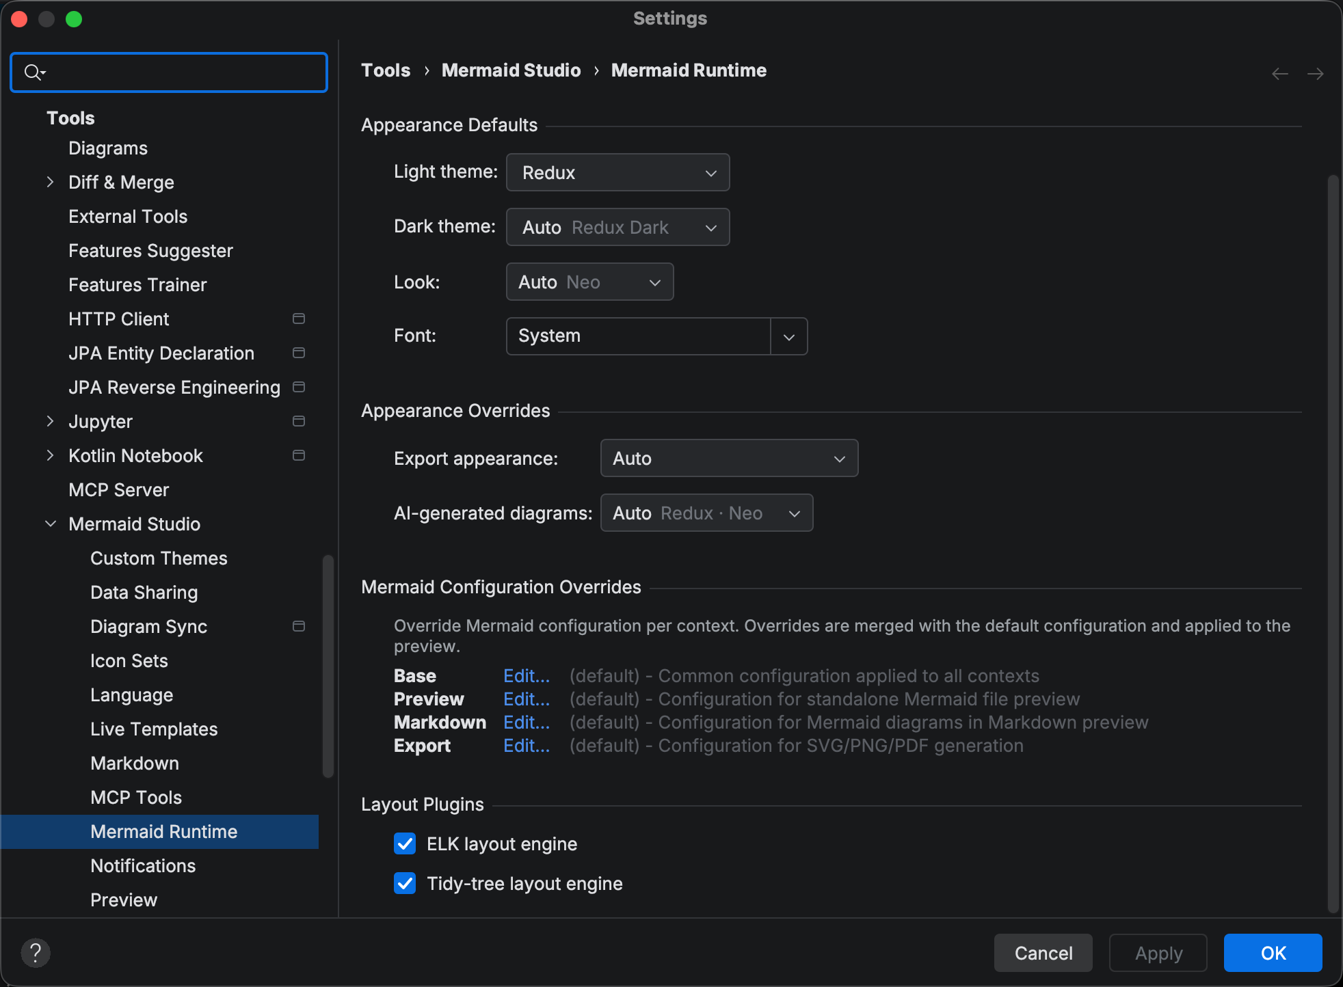
Task: Edit the Export configuration override
Action: pyautogui.click(x=527, y=746)
